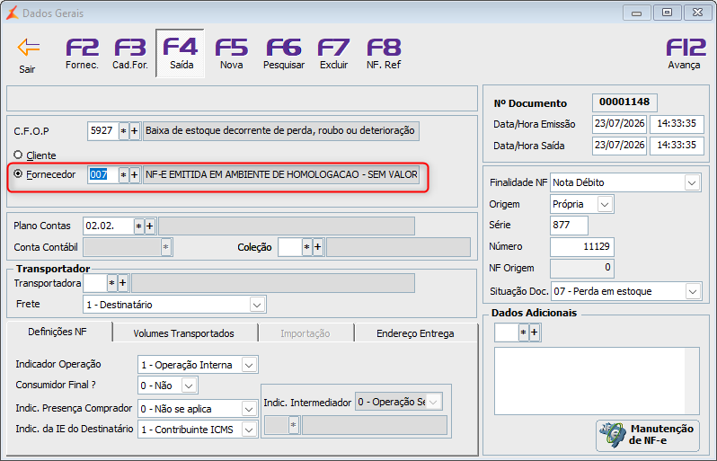
Task: Click the plus button beside C.F.O.P code
Action: pyautogui.click(x=135, y=131)
